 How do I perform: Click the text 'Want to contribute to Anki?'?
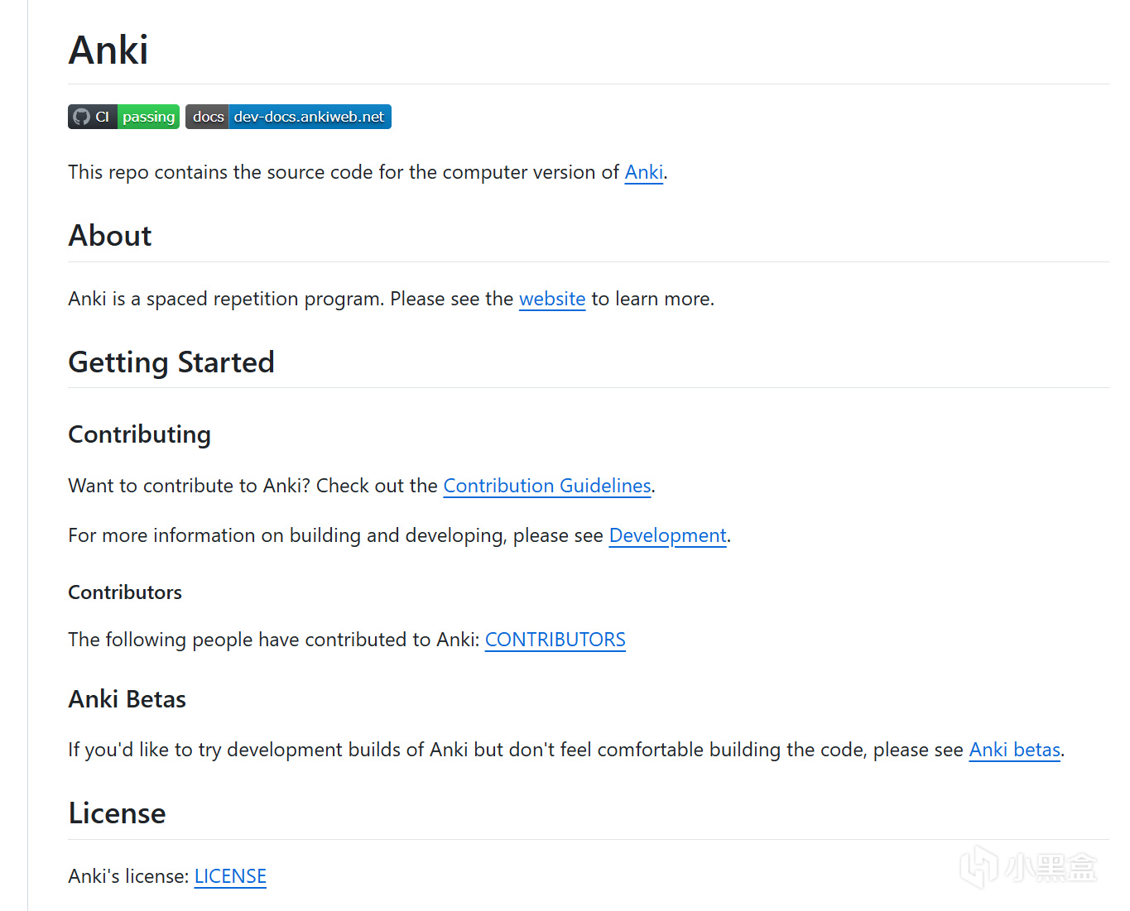[190, 486]
